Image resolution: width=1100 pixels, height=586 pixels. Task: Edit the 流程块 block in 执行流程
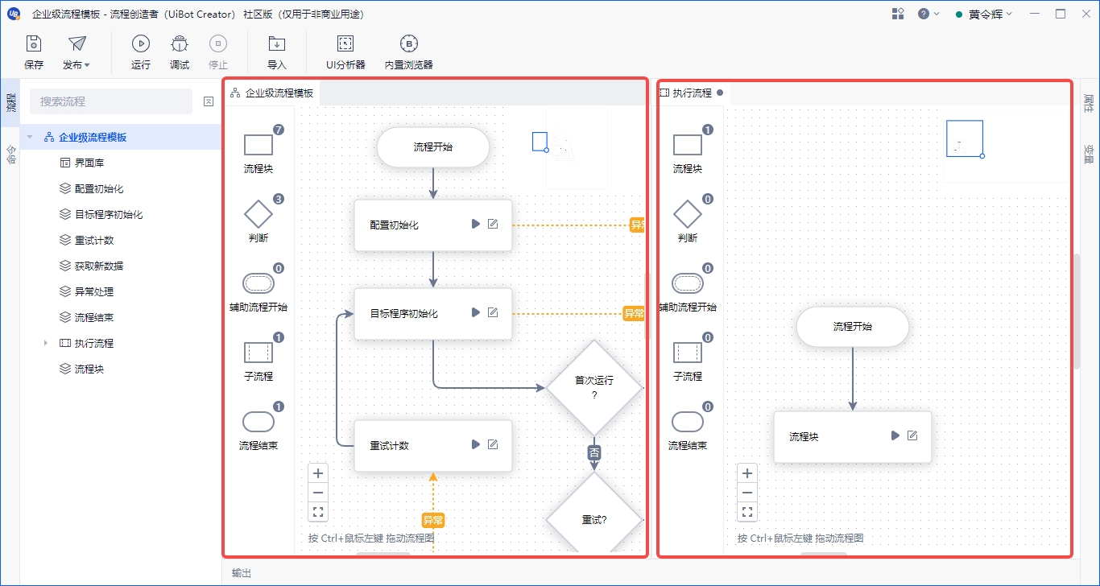[x=912, y=435]
